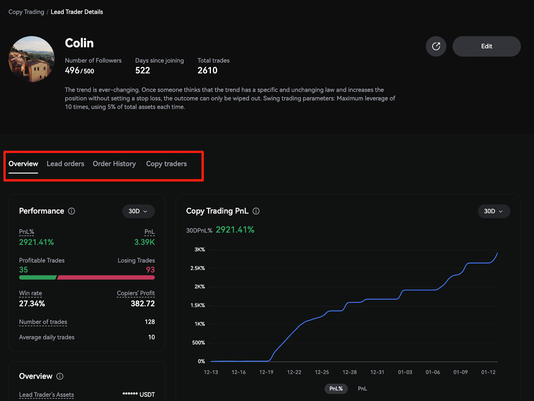Screen dimensions: 534x401
Task: Open the Copy Trading PnL 30D dropdown
Action: [x=494, y=211]
